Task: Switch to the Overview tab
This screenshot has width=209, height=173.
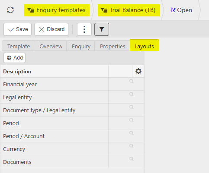Action: click(x=51, y=46)
